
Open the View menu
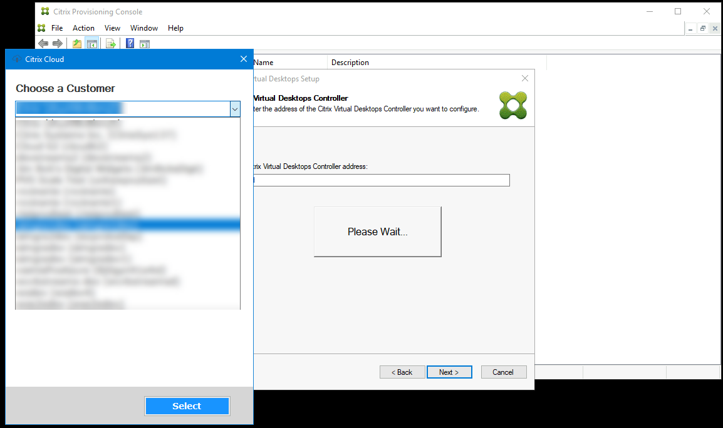[x=112, y=28]
